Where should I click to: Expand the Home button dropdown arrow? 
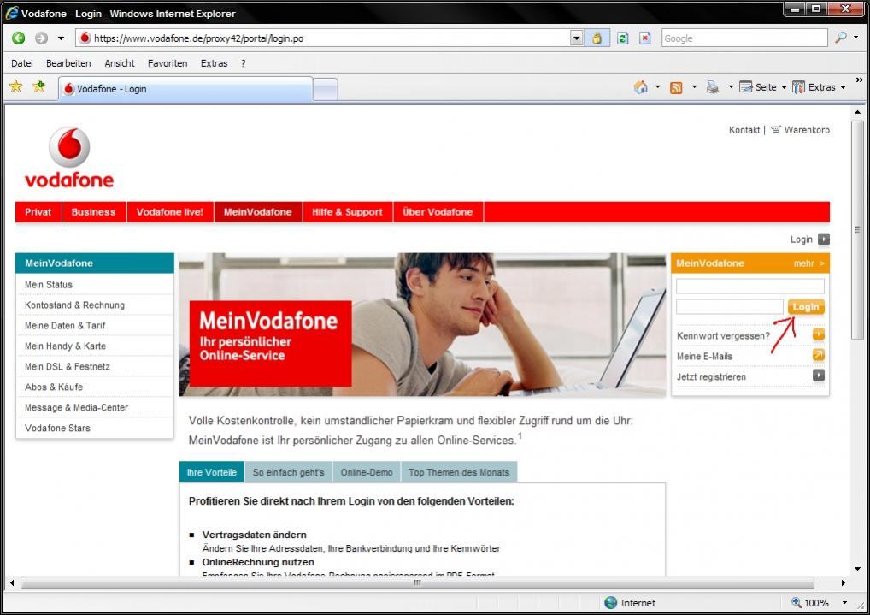(x=657, y=87)
